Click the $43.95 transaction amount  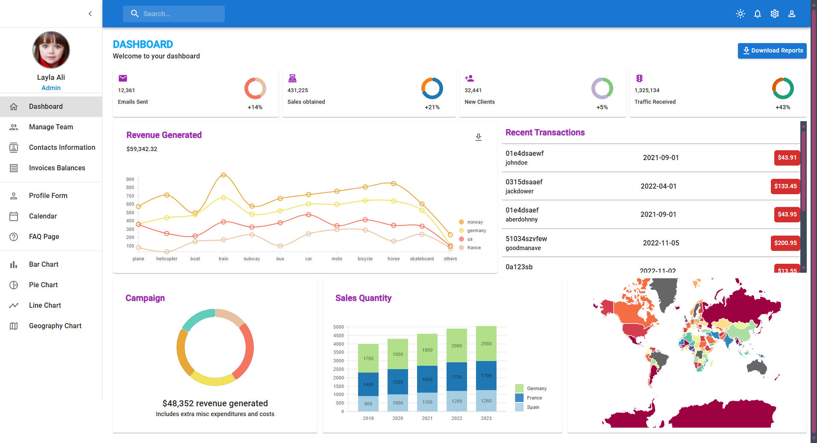(787, 214)
